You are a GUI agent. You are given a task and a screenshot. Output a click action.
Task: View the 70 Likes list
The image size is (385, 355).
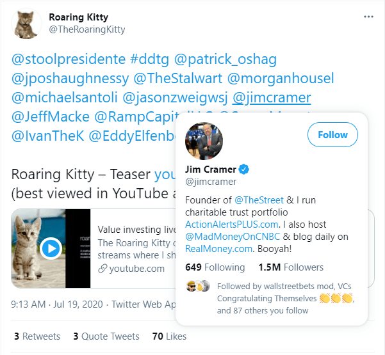(x=169, y=336)
